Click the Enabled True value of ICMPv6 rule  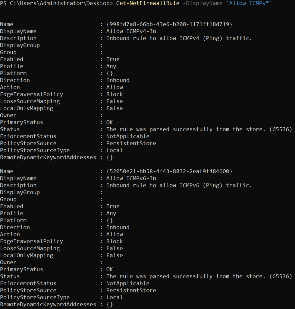113,206
